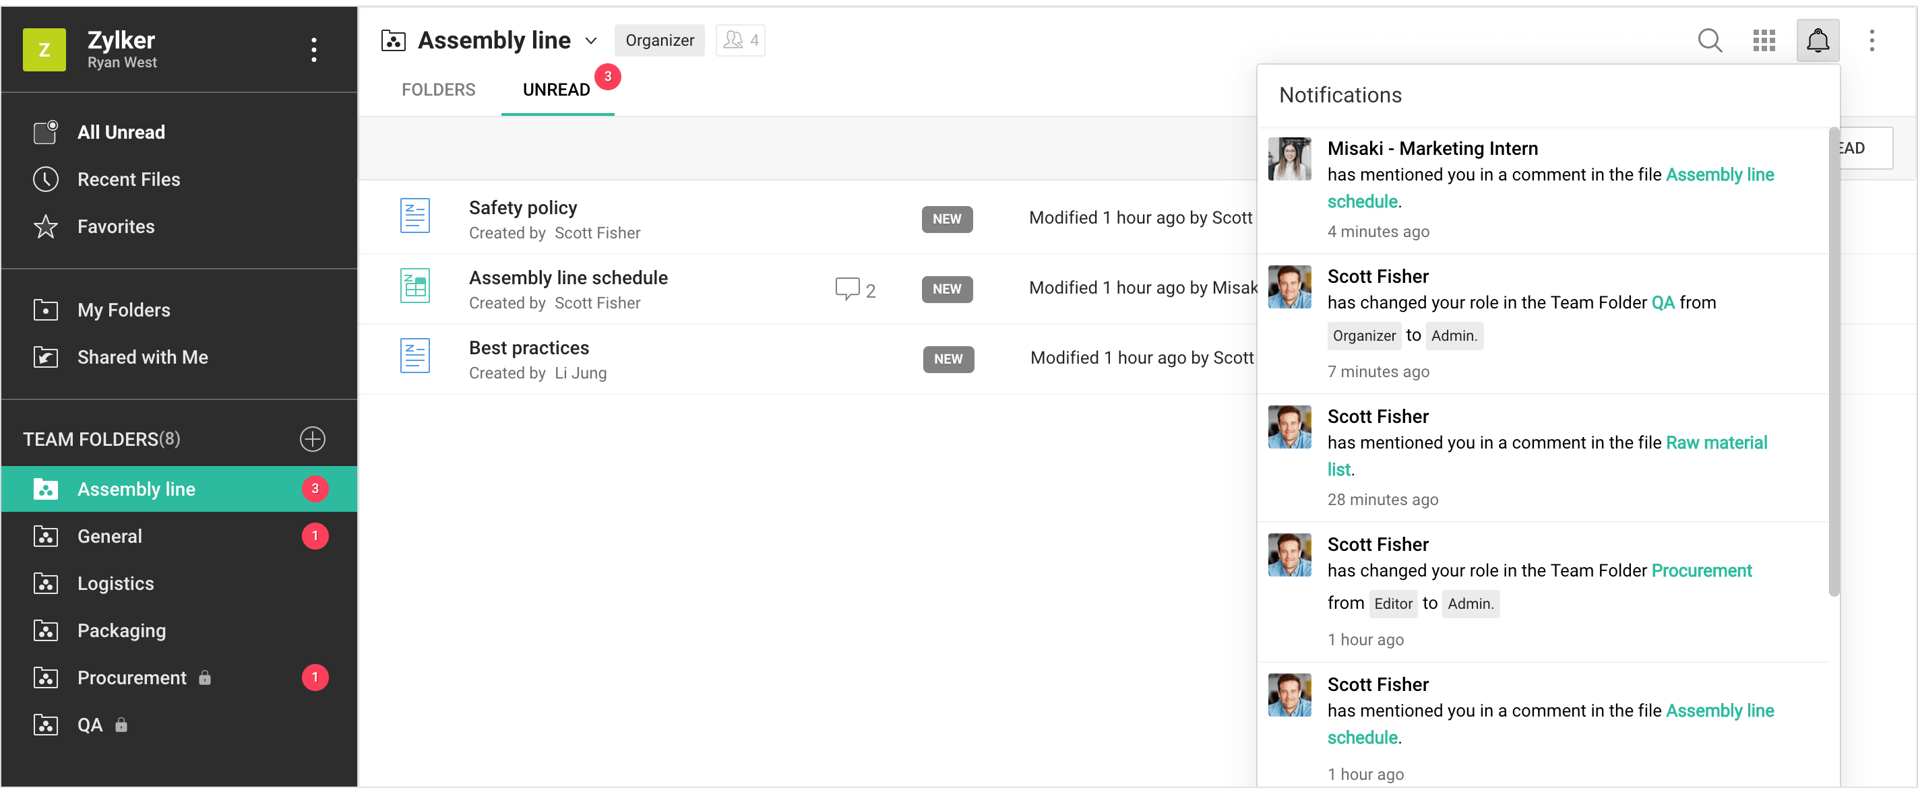Screen dimensions: 1918x792
Task: Click Misaki's avatar in notifications
Action: [1290, 158]
